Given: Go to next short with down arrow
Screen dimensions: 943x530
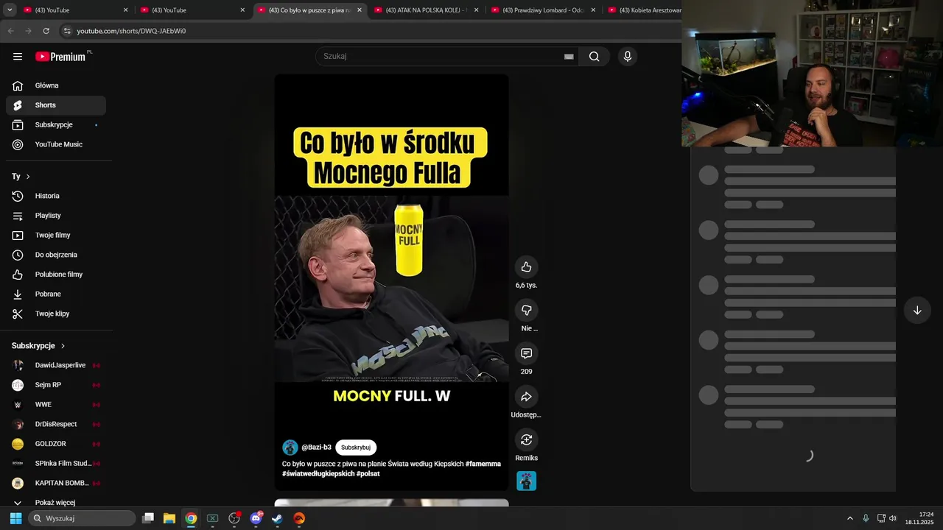Looking at the screenshot, I should [x=917, y=311].
